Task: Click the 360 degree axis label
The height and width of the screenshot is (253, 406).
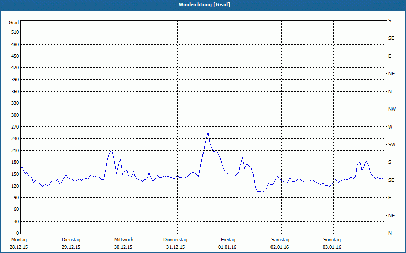Action: [x=15, y=92]
